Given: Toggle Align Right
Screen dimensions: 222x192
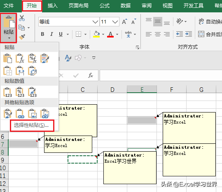Looking at the screenshot, I should (167, 34).
